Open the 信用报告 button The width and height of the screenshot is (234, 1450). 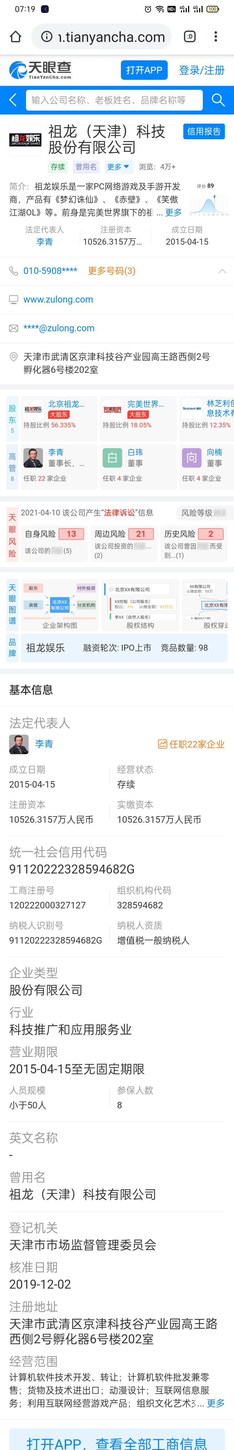point(204,132)
